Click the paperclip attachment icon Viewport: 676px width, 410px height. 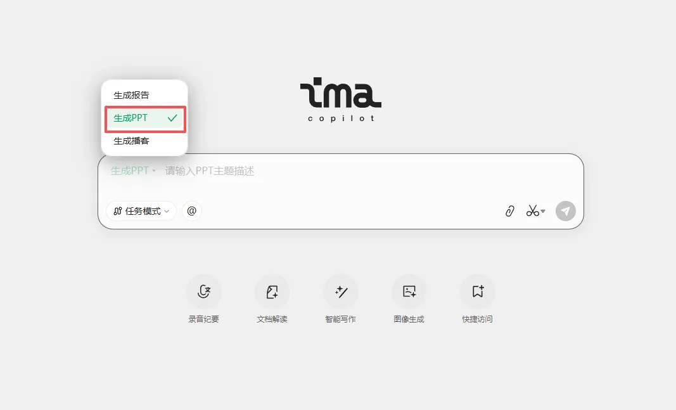(x=509, y=211)
